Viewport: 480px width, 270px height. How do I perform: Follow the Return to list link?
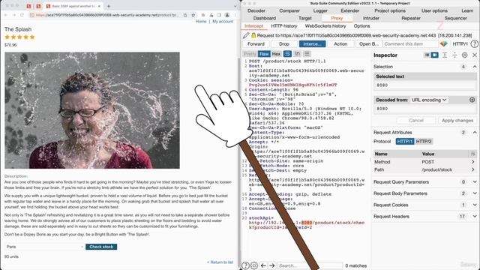coord(220,262)
